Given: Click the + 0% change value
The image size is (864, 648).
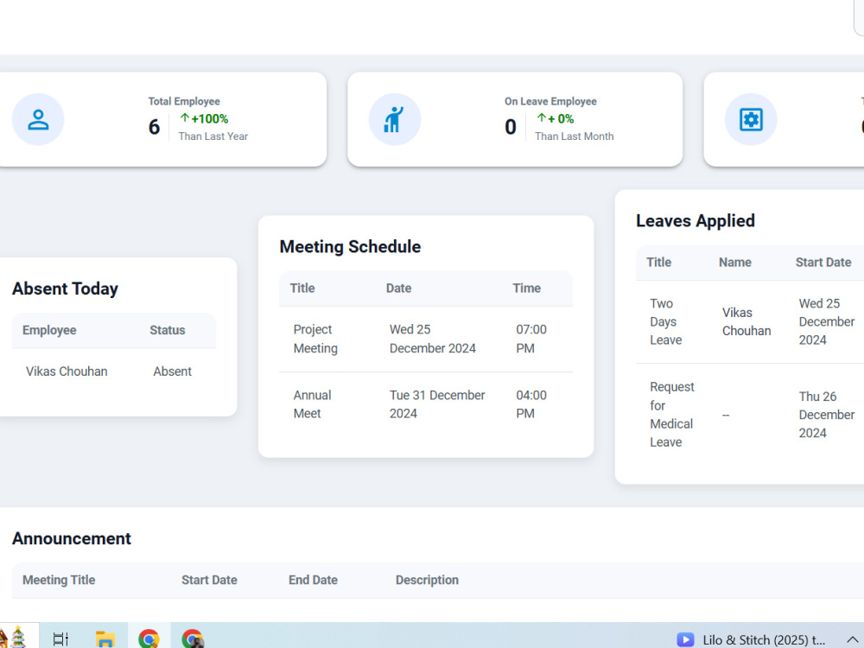Looking at the screenshot, I should [561, 118].
